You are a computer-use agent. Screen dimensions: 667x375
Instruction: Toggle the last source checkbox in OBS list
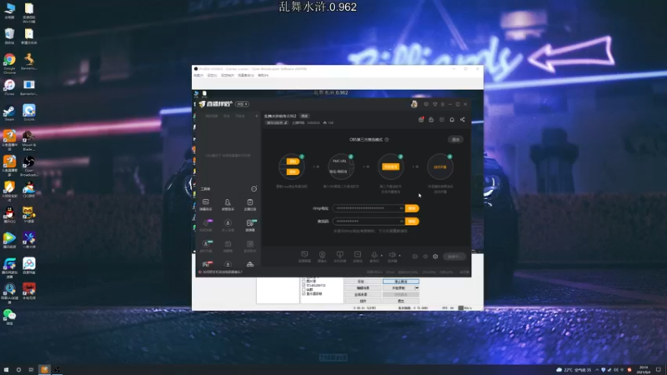pos(303,294)
